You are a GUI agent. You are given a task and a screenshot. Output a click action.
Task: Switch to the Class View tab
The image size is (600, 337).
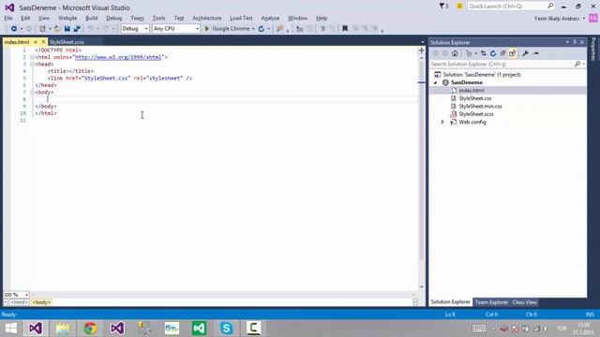coord(525,302)
